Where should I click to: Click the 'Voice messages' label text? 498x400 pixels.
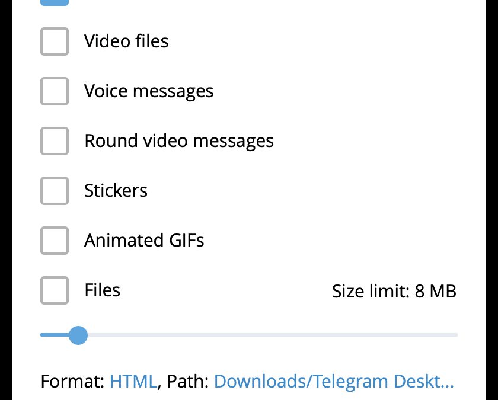coord(149,91)
